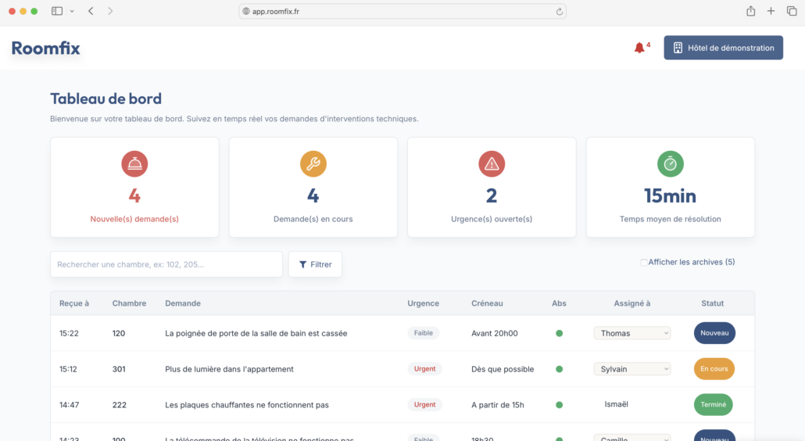The width and height of the screenshot is (805, 441).
Task: Open the red notification bell
Action: (x=639, y=48)
